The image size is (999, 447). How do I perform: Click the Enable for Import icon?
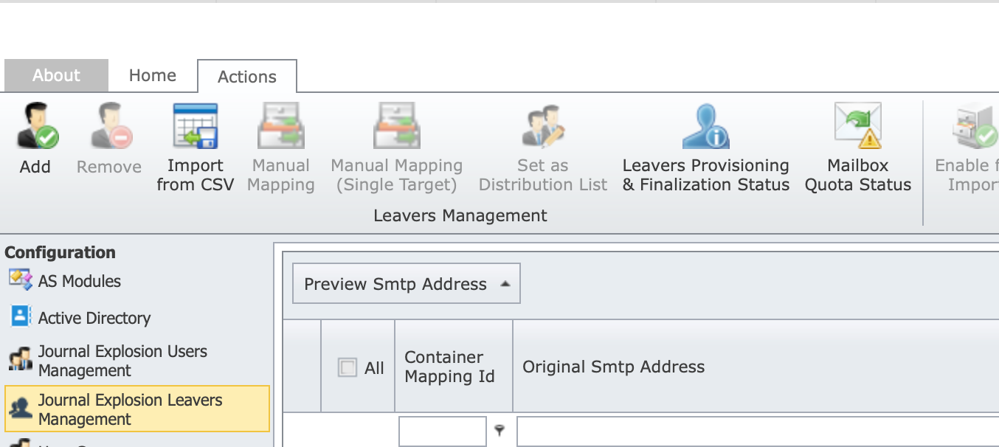coord(974,127)
